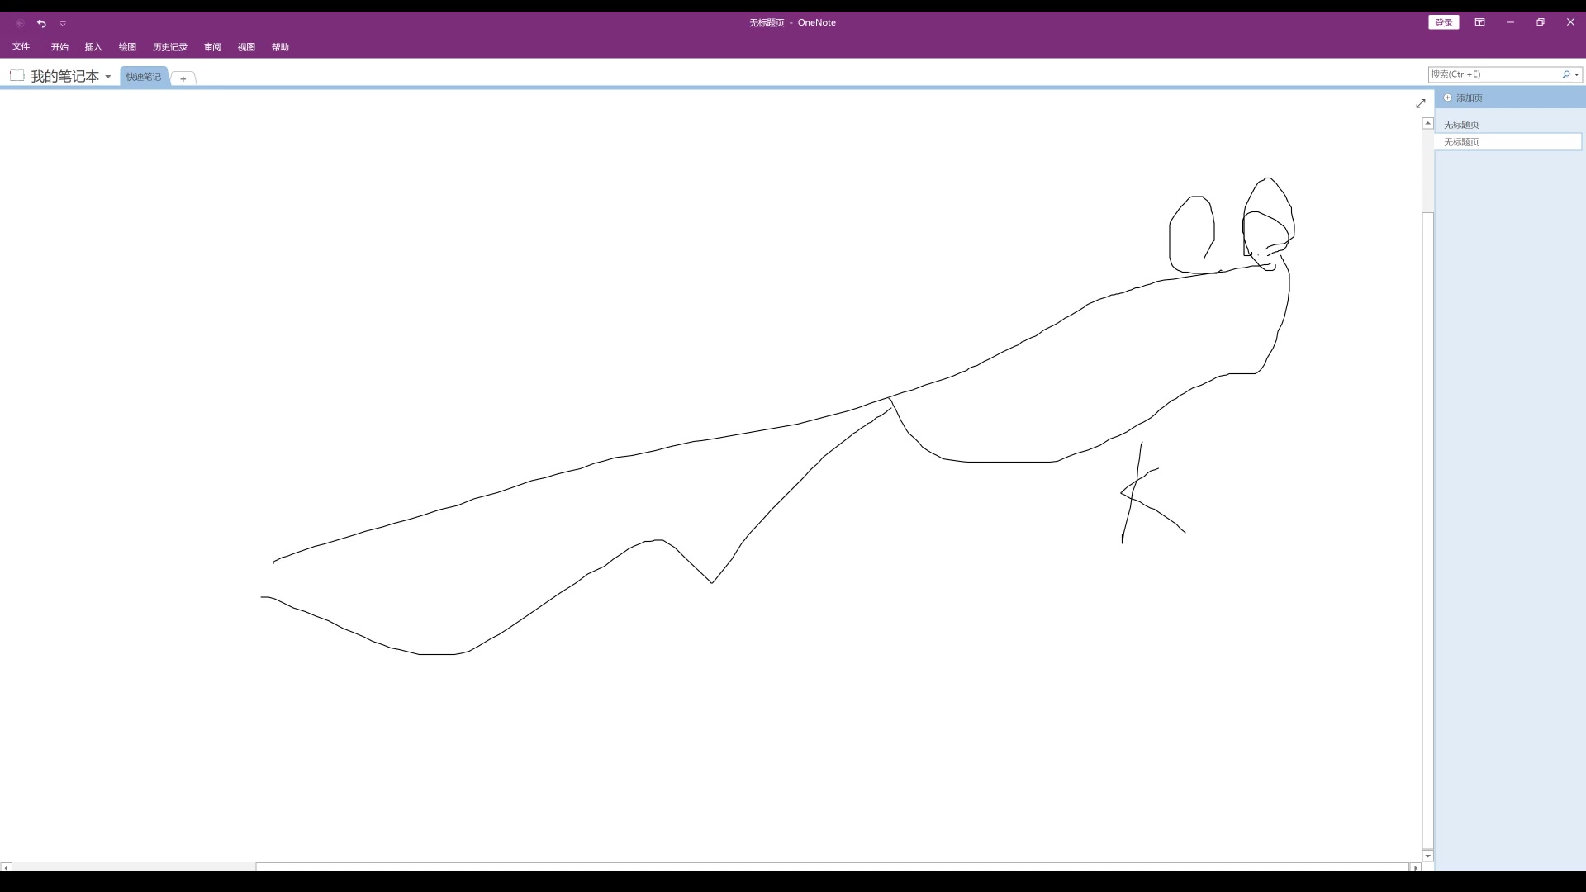Screen dimensions: 1586x892
Task: Restore down the OneNote window
Action: point(1540,22)
